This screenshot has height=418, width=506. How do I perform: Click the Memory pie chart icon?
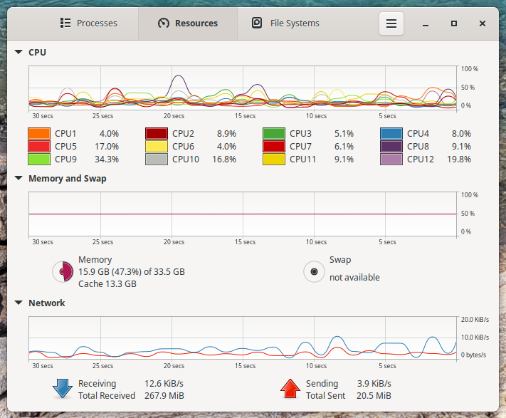click(x=63, y=271)
